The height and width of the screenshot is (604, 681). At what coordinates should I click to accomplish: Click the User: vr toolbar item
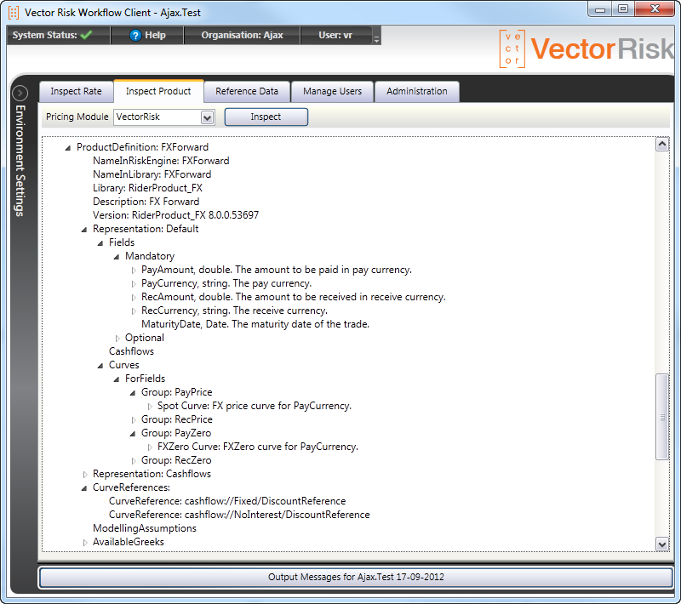pyautogui.click(x=335, y=35)
